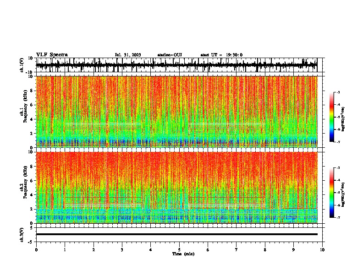
Task: Click the "Time (min)" x-axis label
Action: pos(183,254)
